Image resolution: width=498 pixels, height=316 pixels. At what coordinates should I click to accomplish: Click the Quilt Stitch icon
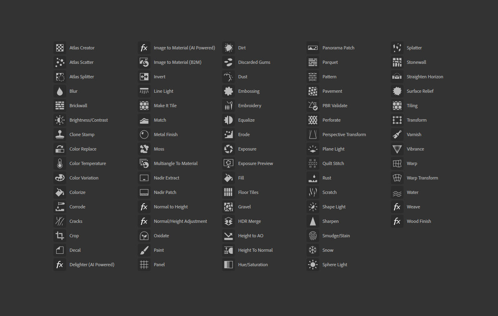[313, 163]
